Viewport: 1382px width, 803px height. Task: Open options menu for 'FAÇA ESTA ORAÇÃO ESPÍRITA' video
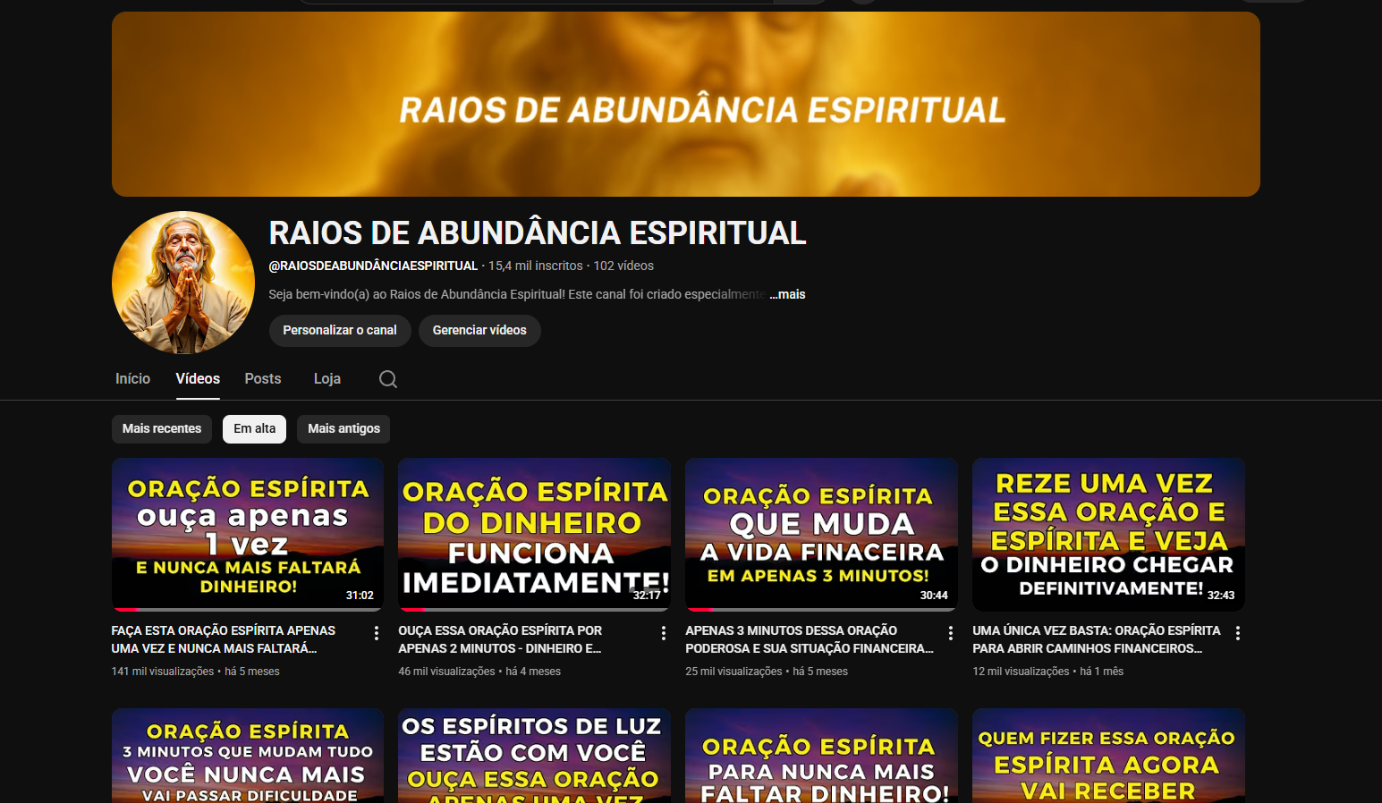(377, 633)
